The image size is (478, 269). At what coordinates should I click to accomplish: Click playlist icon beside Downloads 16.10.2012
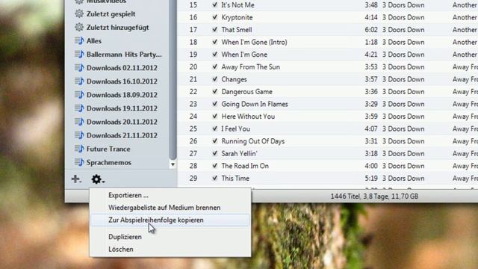click(79, 81)
